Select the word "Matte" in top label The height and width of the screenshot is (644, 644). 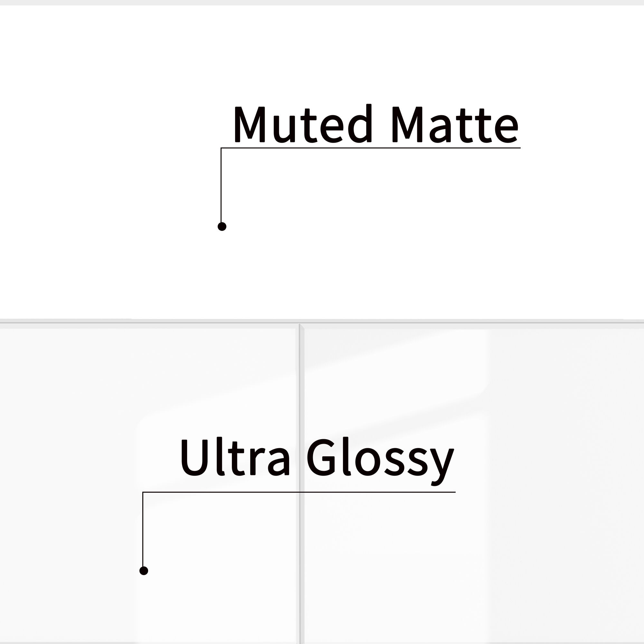[x=455, y=124]
